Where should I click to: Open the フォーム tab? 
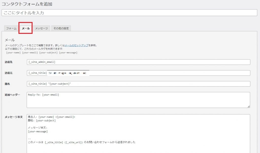[11, 28]
